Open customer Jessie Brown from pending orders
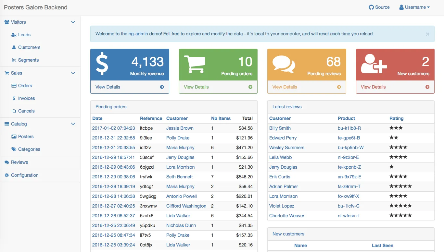Viewport: 444px width, 252px height. (180, 128)
